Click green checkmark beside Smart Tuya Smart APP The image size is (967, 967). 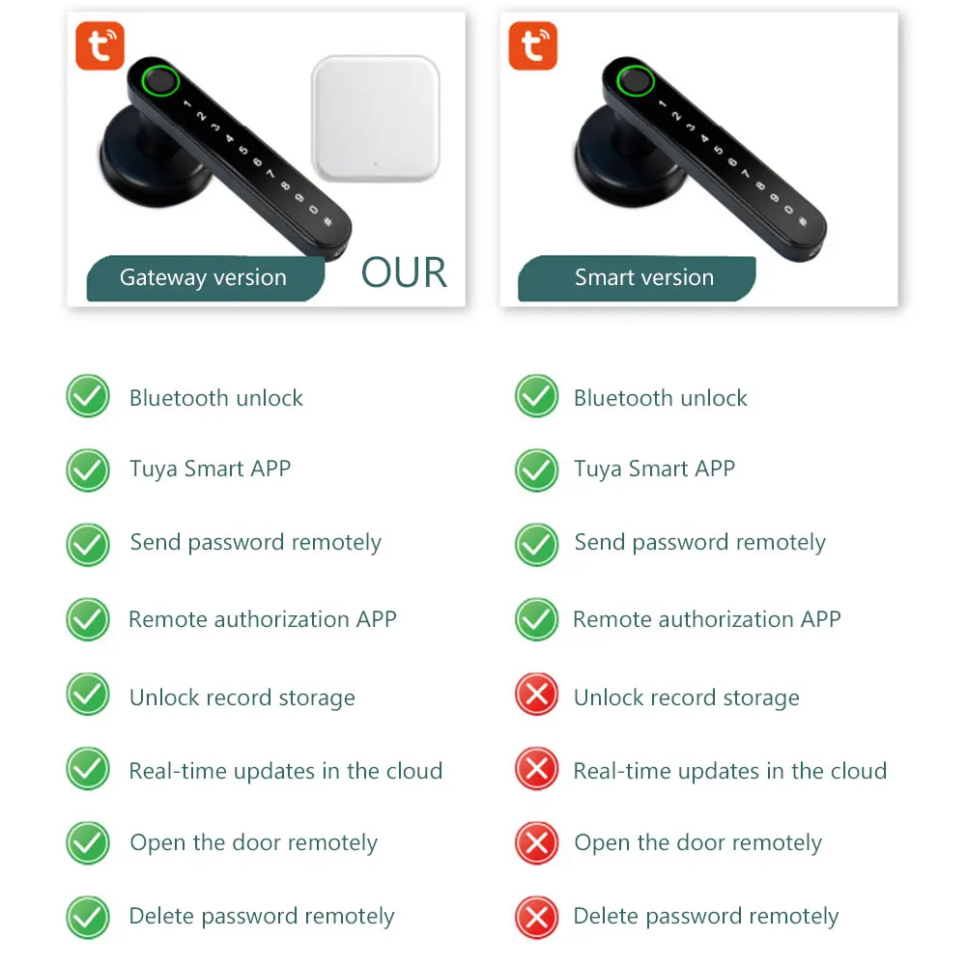click(536, 470)
